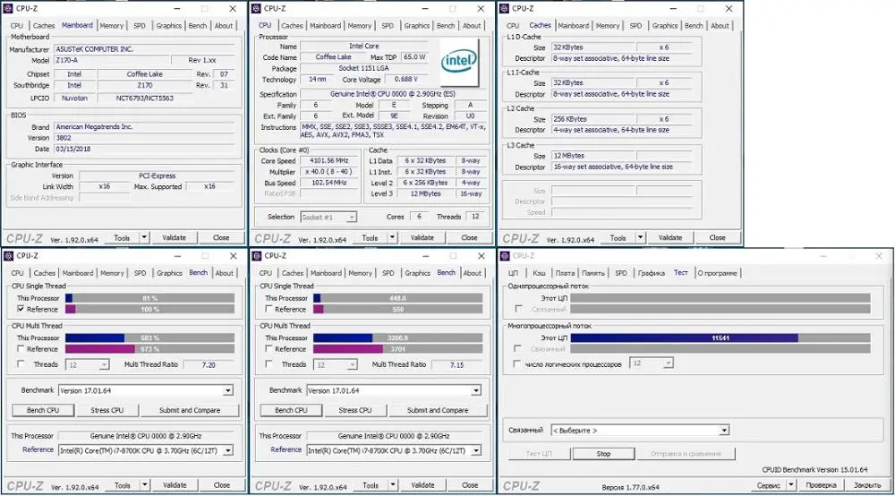Image resolution: width=895 pixels, height=496 pixels.
Task: Click the Stop button in the Russian window
Action: tap(603, 454)
